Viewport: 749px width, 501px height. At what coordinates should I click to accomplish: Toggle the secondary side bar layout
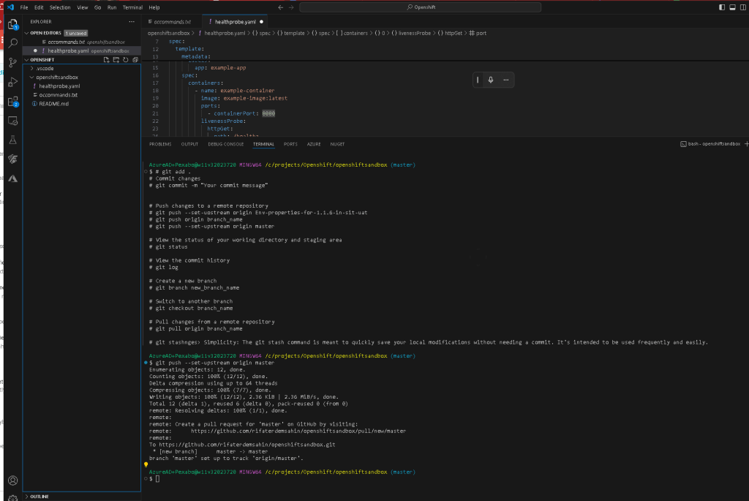[743, 7]
